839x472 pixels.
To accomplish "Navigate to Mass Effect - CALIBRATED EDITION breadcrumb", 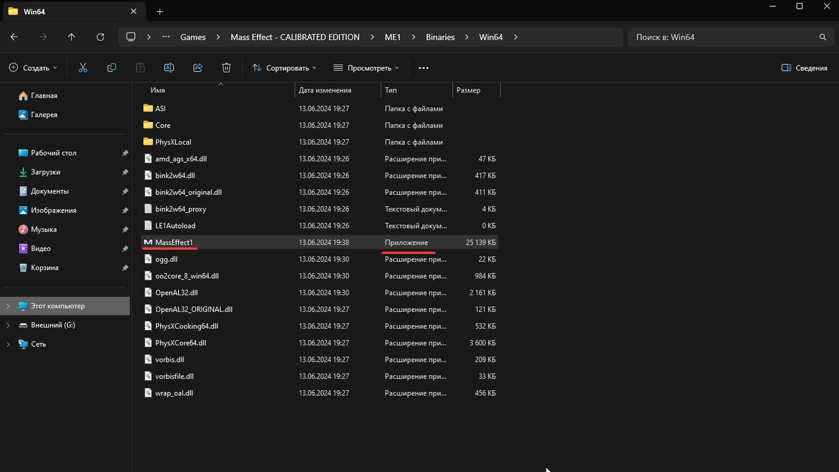I will (x=295, y=37).
